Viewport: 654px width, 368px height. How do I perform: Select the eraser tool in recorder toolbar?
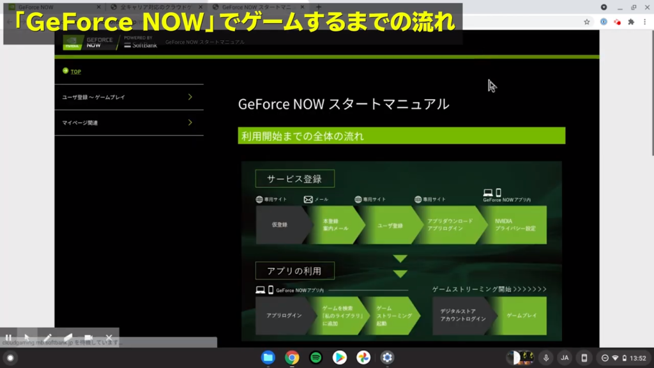tap(68, 338)
